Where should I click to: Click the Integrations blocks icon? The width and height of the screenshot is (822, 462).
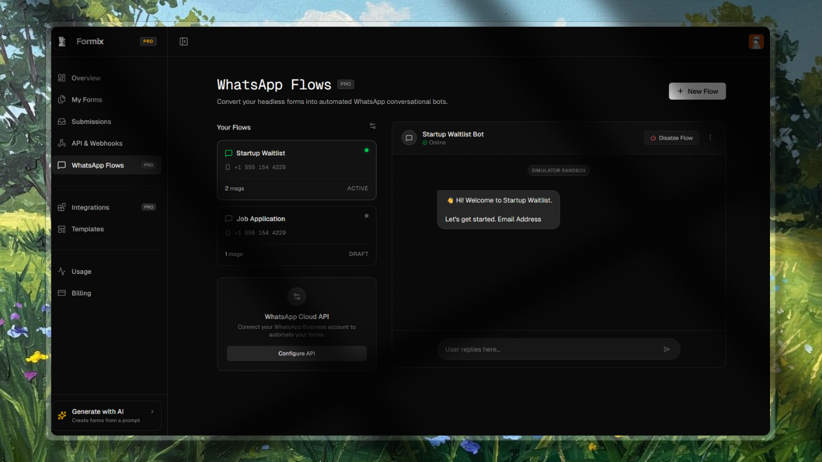tap(62, 207)
